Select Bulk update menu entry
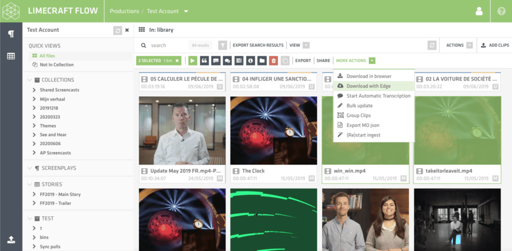This screenshot has height=251, width=512. (374, 105)
